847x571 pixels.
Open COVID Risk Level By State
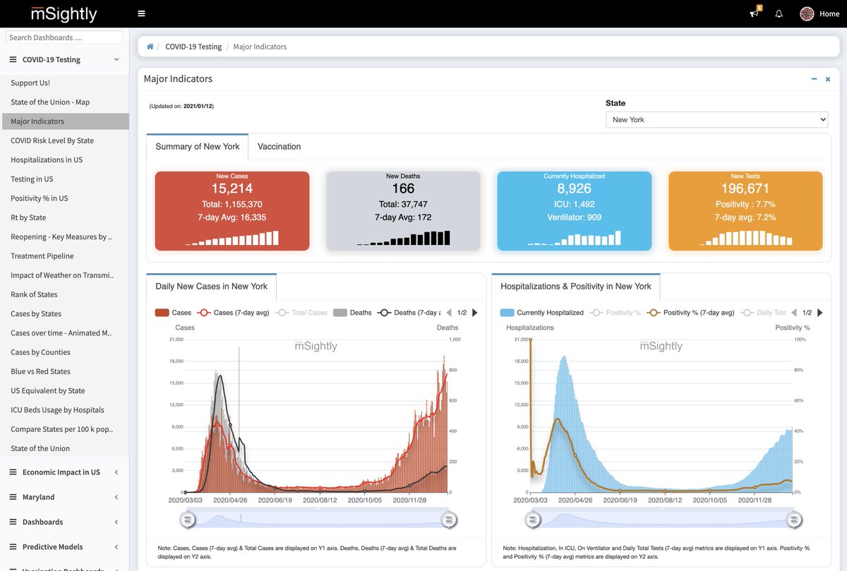(52, 140)
